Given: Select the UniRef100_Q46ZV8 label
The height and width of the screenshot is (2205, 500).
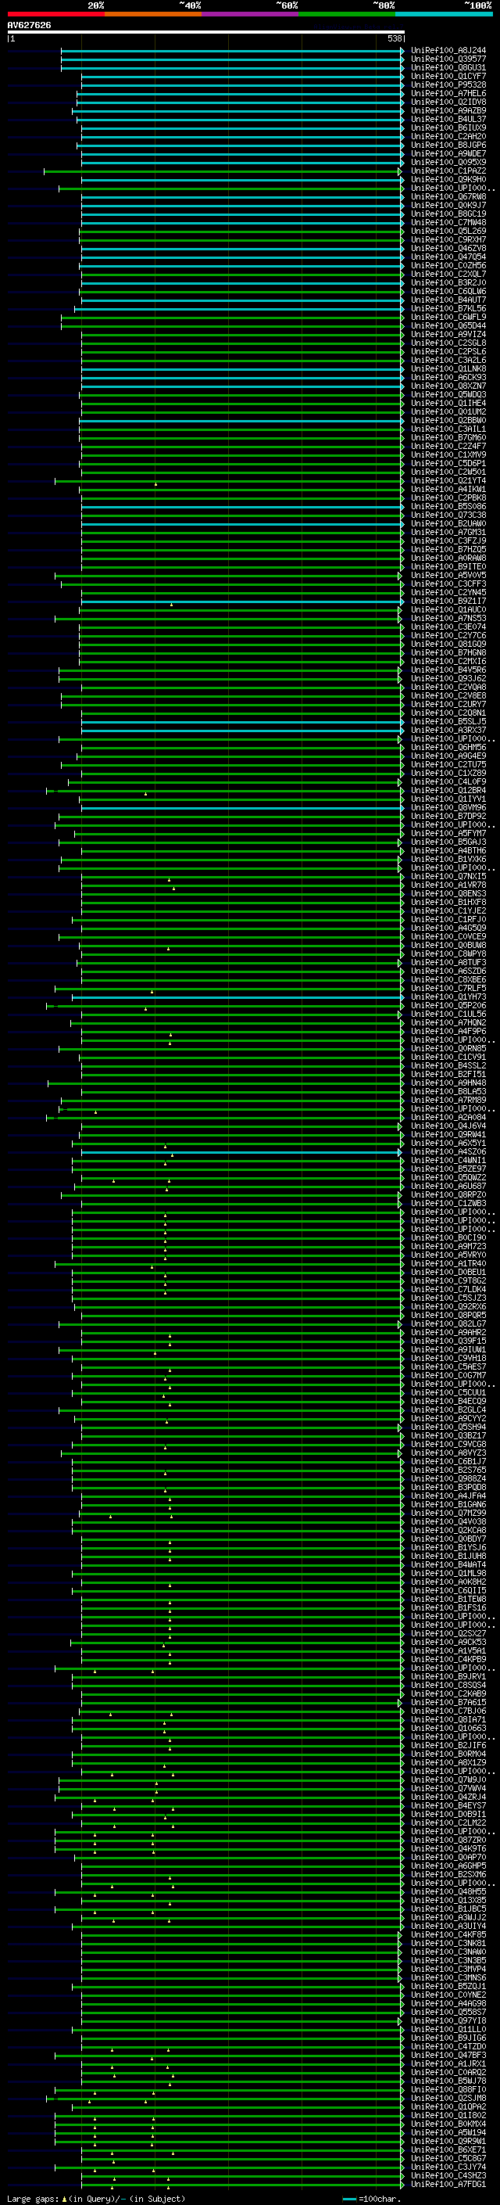Looking at the screenshot, I should 448,248.
